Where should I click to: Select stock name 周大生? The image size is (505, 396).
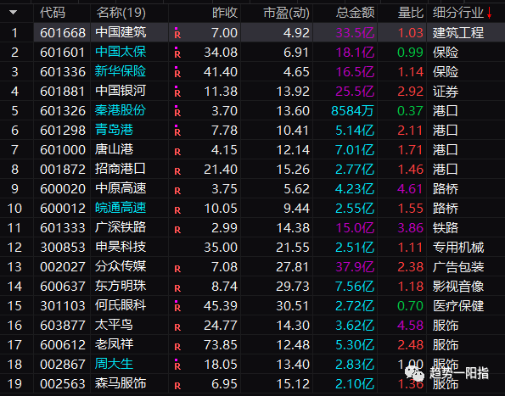(115, 364)
